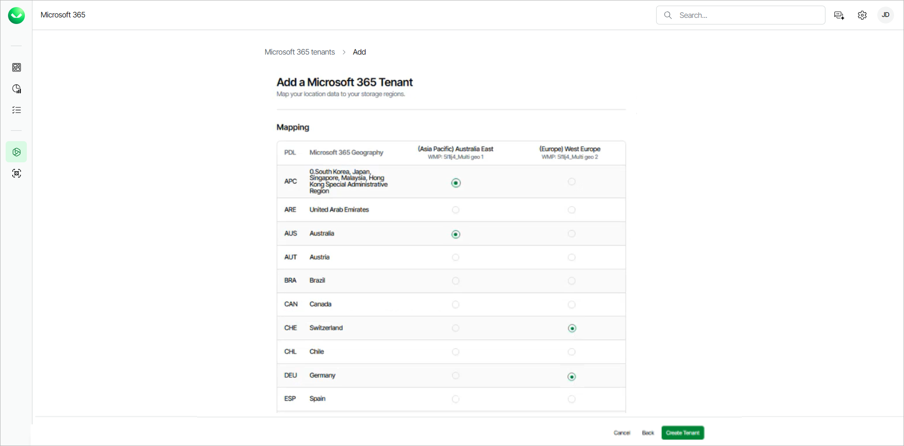
Task: Open the JD user avatar menu
Action: 885,15
